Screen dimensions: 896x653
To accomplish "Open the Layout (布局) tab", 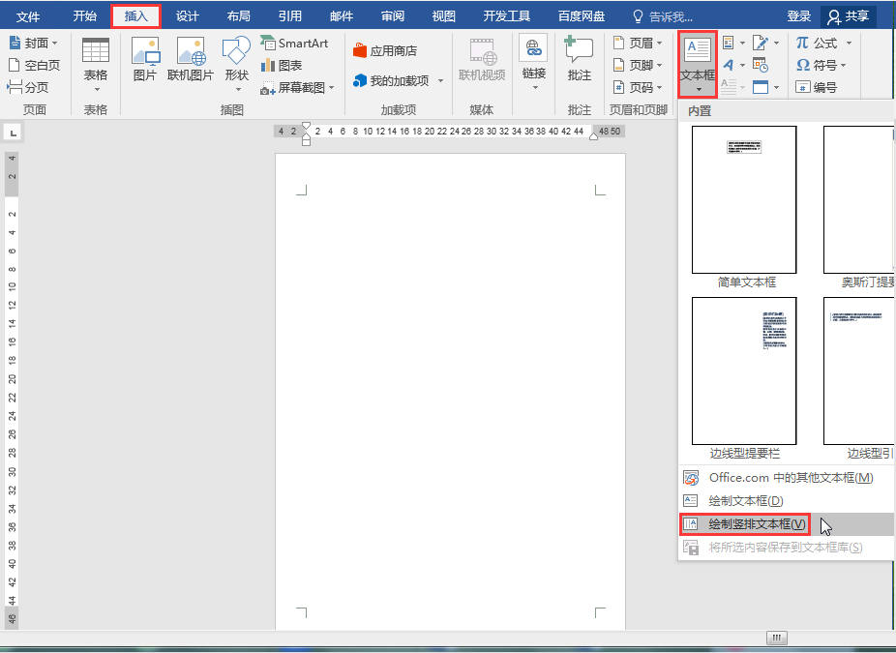I will pyautogui.click(x=239, y=16).
